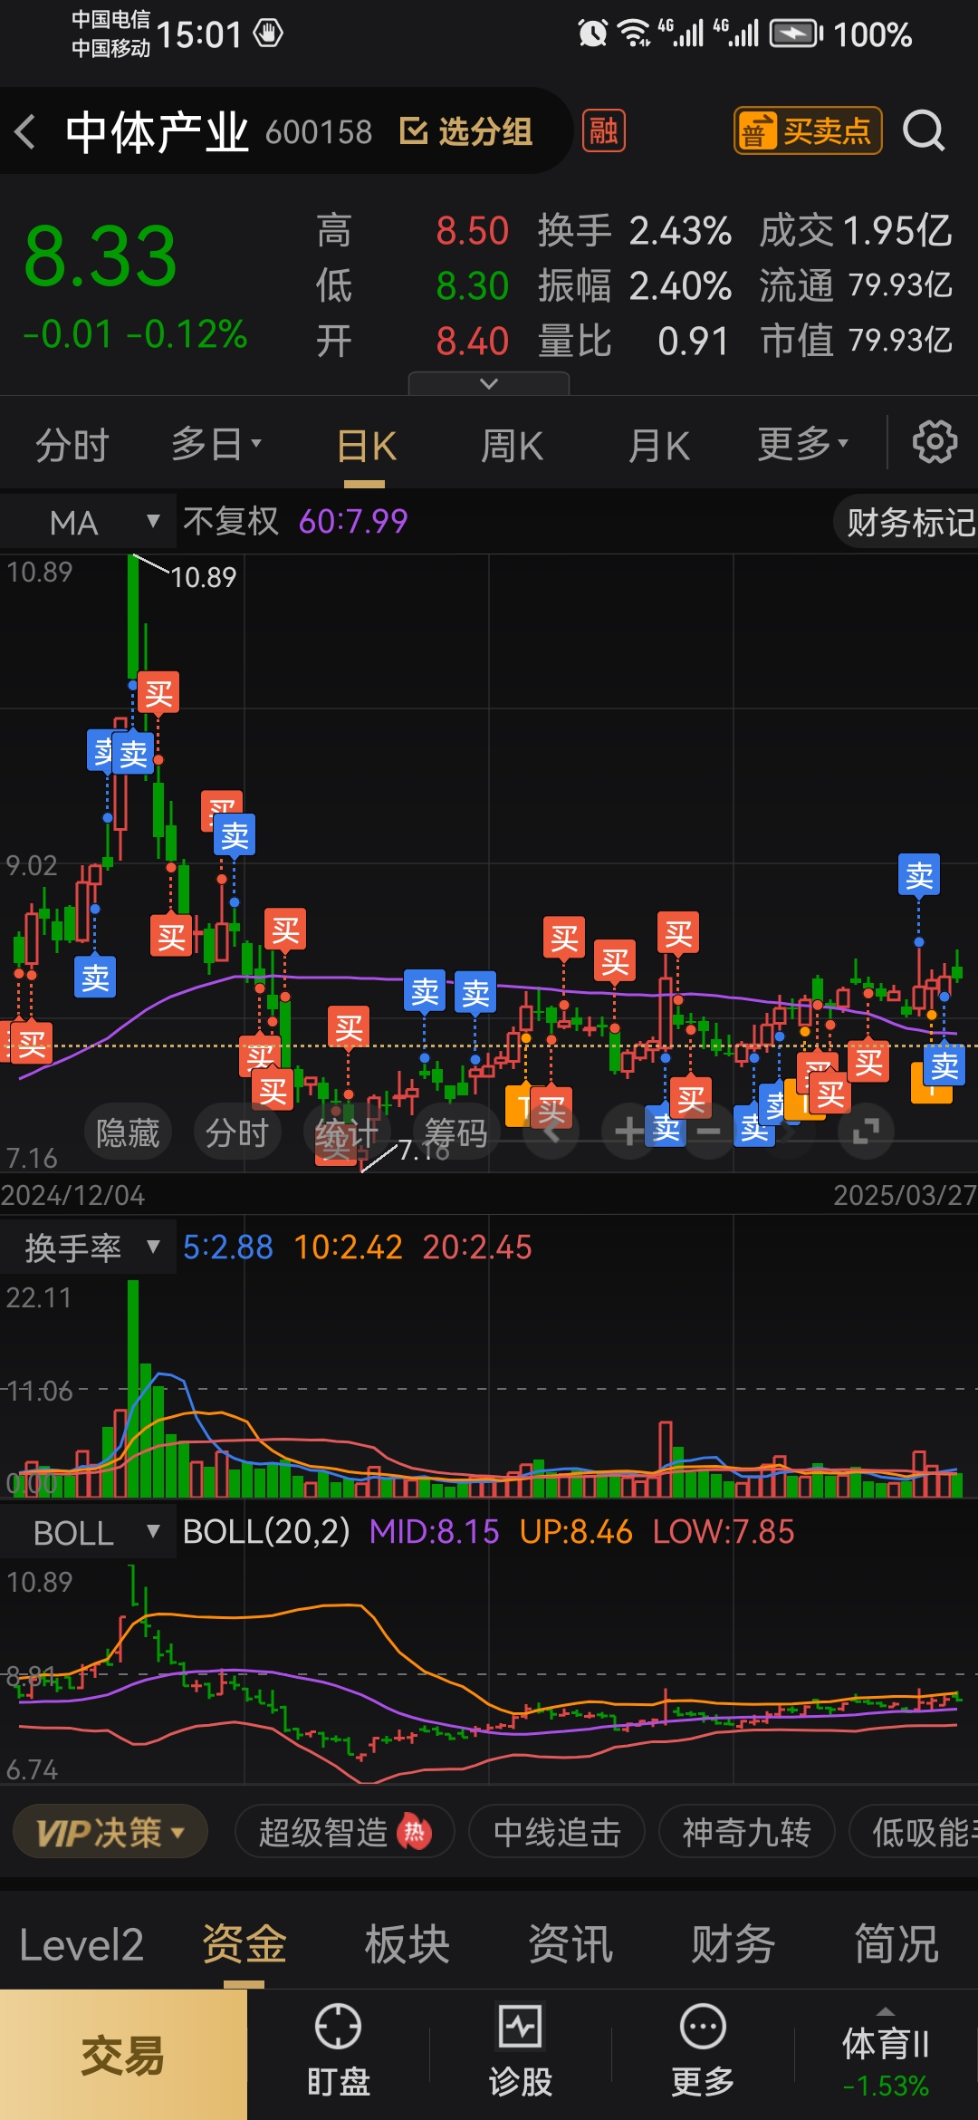978x2120 pixels.
Task: Expand quote details with down chevron
Action: point(489,384)
